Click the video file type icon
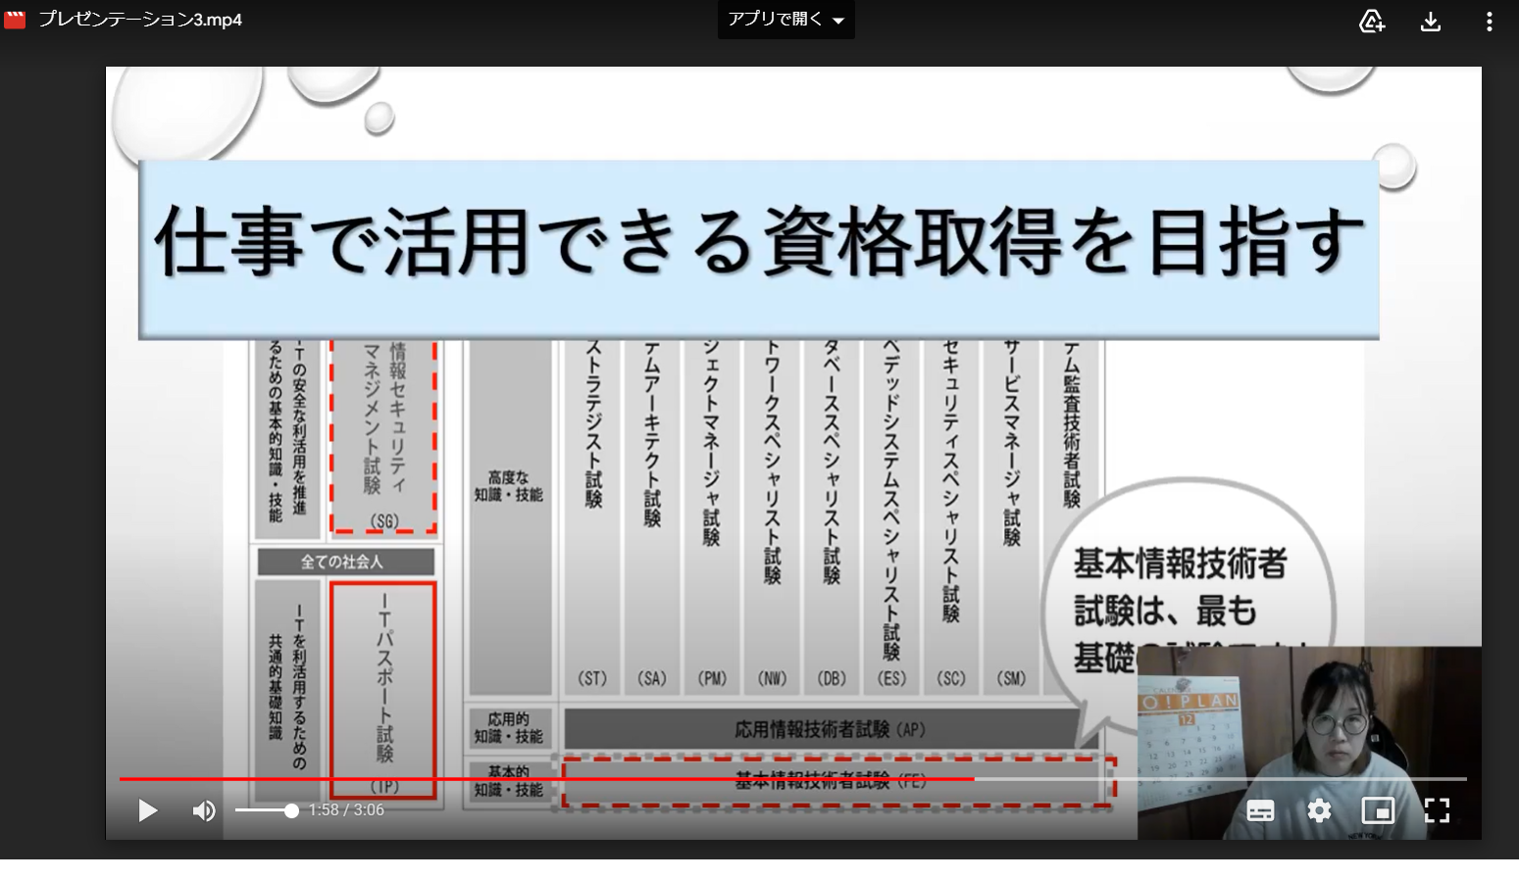Screen dimensions: 1519x880 coord(15,20)
